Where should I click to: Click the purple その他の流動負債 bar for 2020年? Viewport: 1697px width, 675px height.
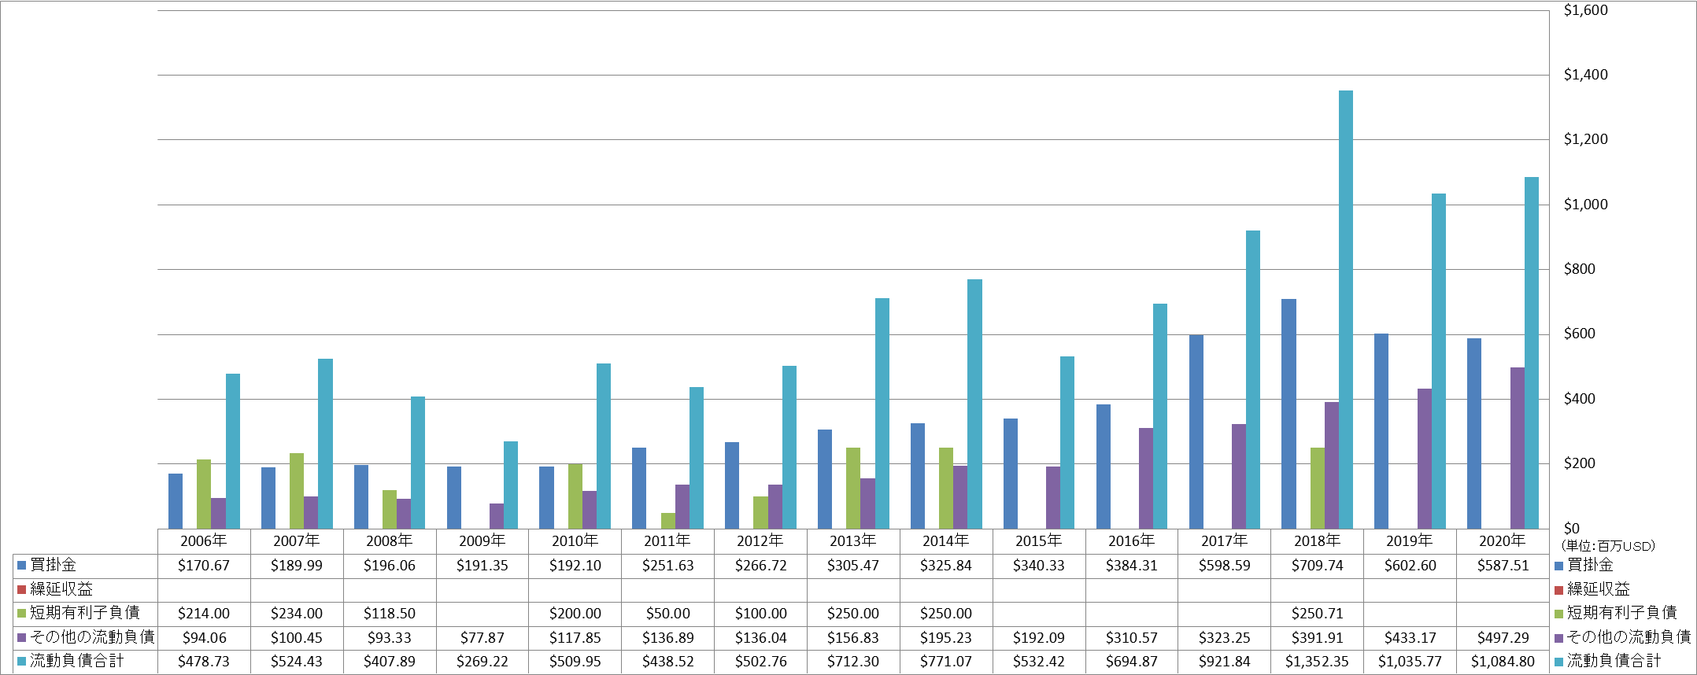coord(1518,448)
